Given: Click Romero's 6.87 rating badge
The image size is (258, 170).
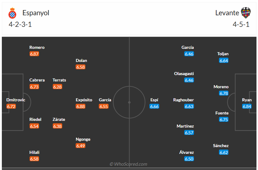Looking at the screenshot, I should (34, 54).
